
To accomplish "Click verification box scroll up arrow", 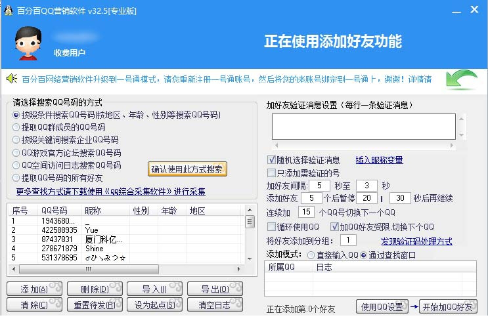I will (x=462, y=119).
